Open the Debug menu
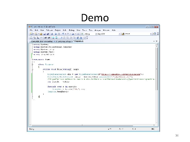 (72, 30)
